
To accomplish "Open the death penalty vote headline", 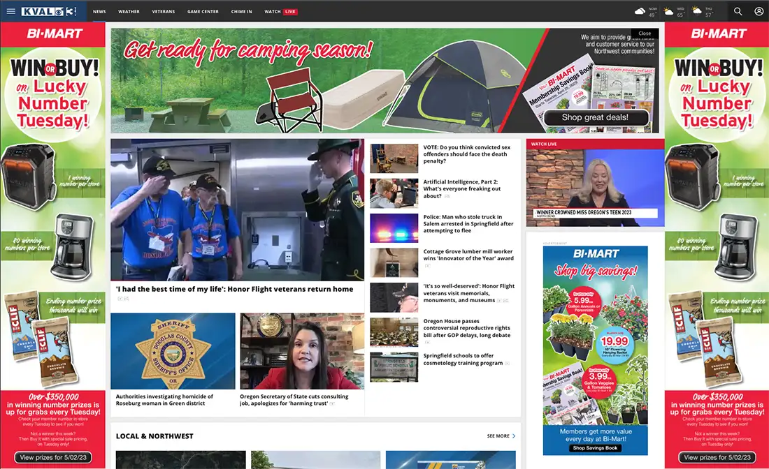I will tap(467, 154).
